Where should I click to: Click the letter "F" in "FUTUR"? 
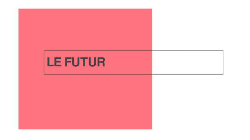[68, 62]
